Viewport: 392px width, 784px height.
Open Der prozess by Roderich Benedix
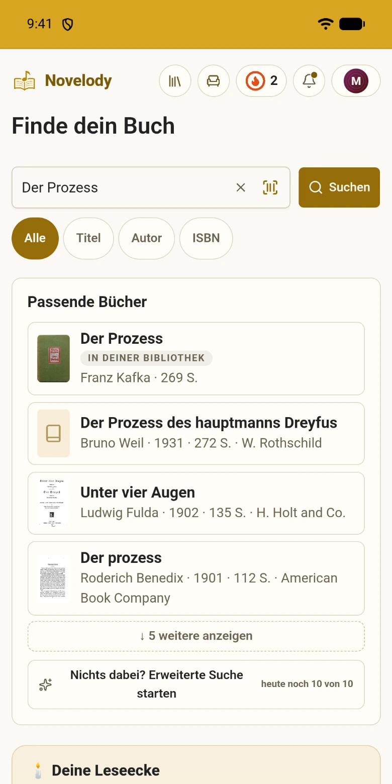pyautogui.click(x=196, y=578)
